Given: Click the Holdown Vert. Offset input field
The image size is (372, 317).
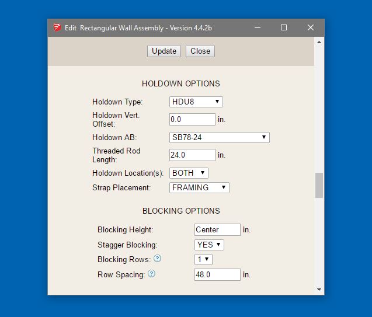Looking at the screenshot, I should point(192,119).
